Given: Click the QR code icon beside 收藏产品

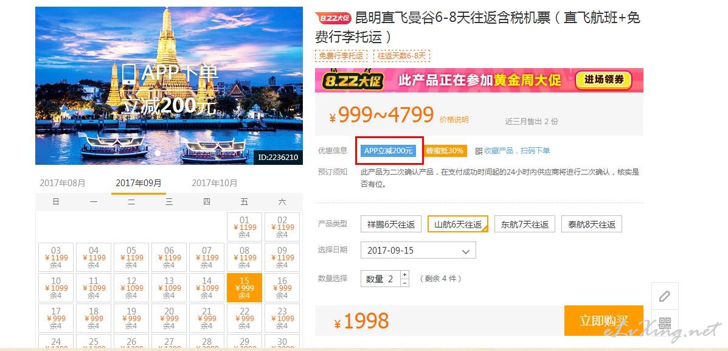Looking at the screenshot, I should [479, 151].
